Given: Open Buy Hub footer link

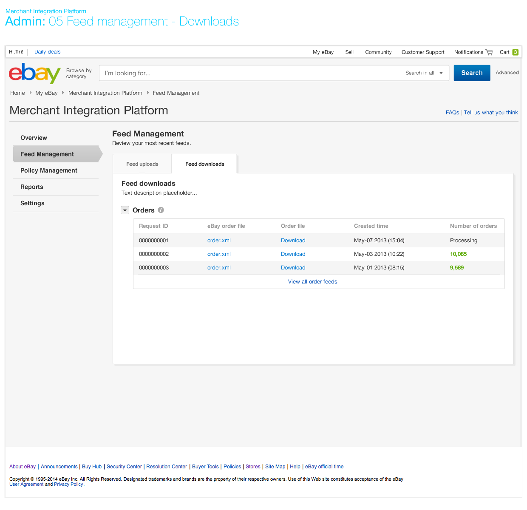Looking at the screenshot, I should (x=92, y=467).
